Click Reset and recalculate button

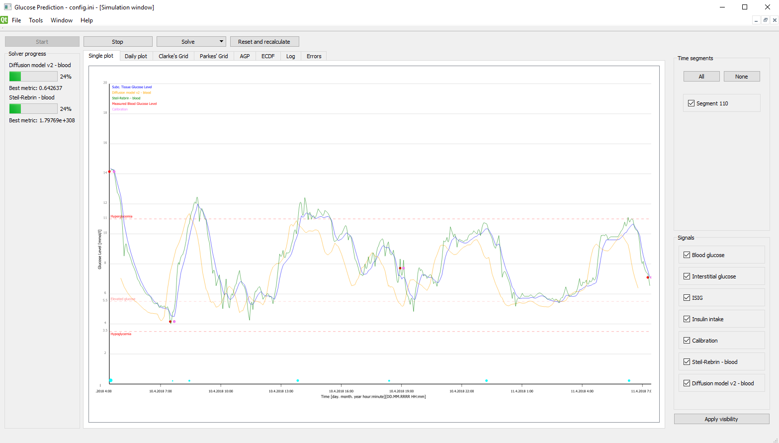click(264, 42)
